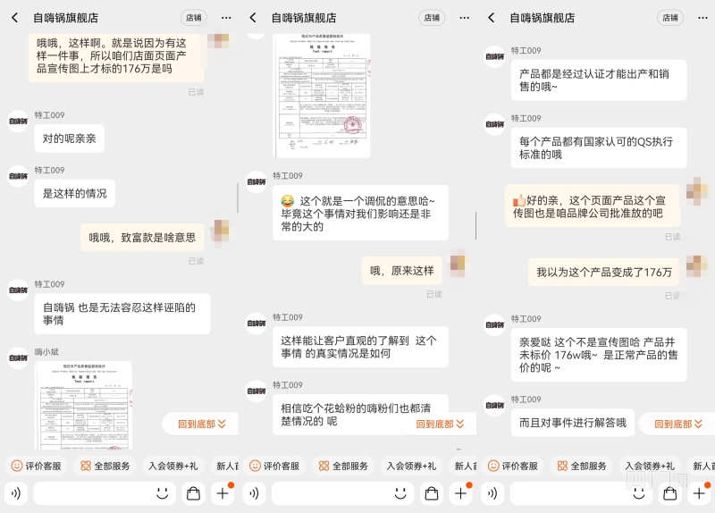Tap message 每个产品都有国家认可的QS执行标准

click(599, 147)
